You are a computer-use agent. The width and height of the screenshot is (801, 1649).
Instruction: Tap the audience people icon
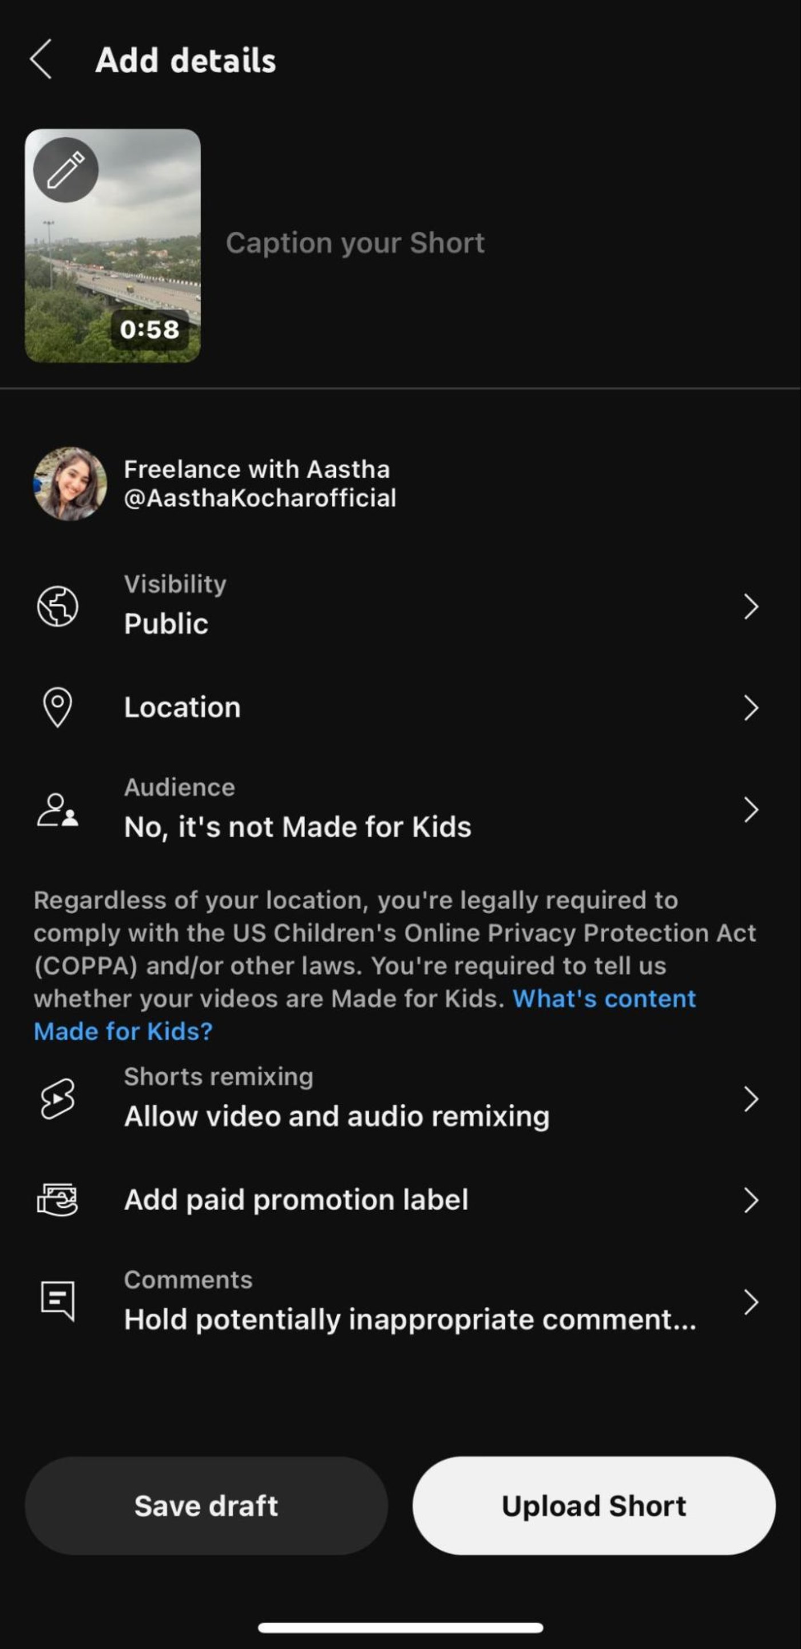(58, 810)
